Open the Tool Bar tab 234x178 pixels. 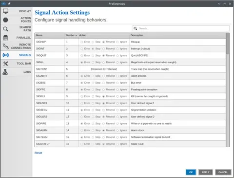(16, 64)
